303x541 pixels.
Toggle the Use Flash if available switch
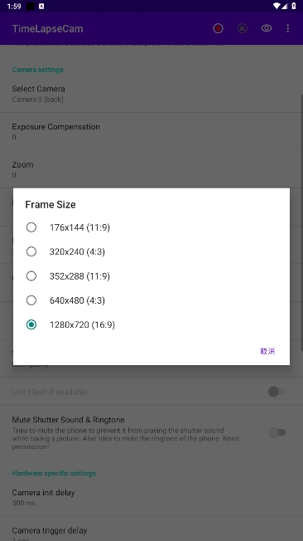[x=277, y=392]
